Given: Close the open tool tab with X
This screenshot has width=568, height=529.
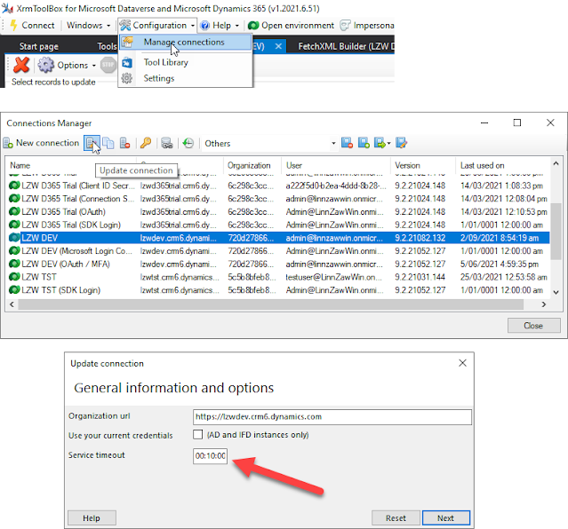Looking at the screenshot, I should pos(278,46).
